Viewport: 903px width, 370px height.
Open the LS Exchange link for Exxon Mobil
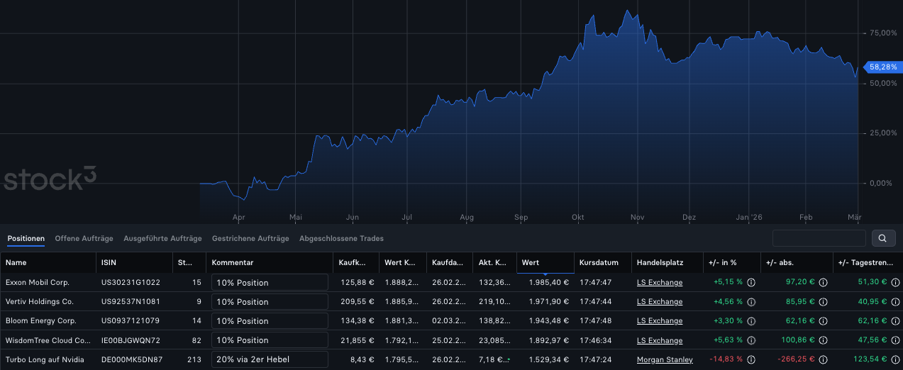pyautogui.click(x=659, y=283)
